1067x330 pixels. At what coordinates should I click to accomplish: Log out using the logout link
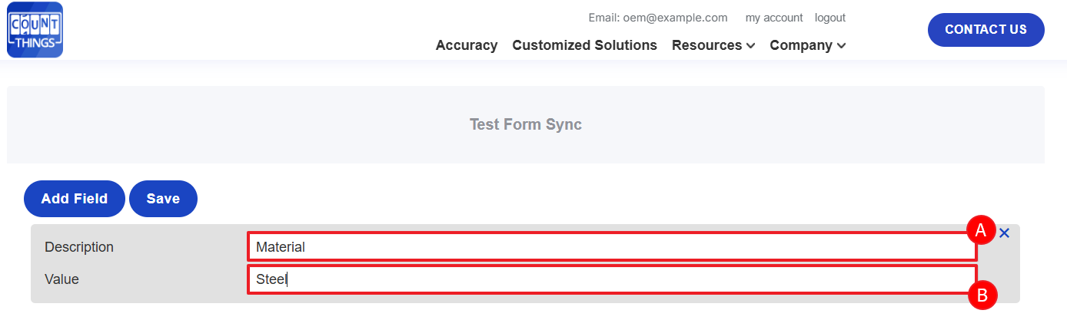click(829, 18)
